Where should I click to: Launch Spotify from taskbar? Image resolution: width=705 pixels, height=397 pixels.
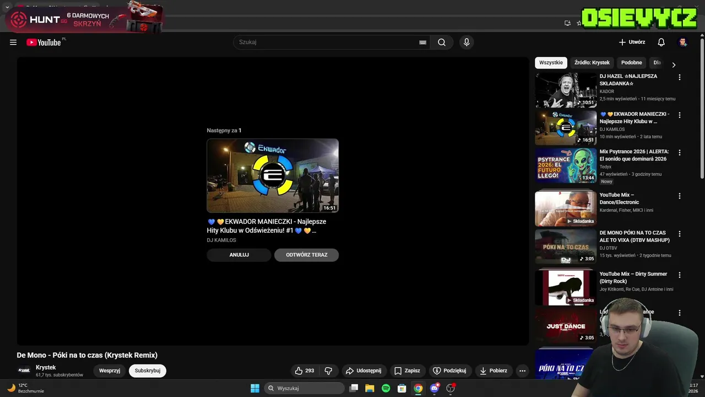tap(386, 388)
